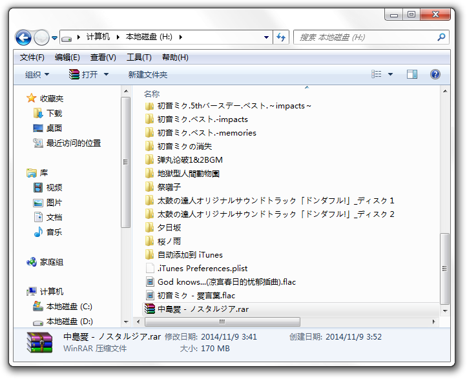Click the change view icon
This screenshot has width=467, height=379.
pos(377,75)
